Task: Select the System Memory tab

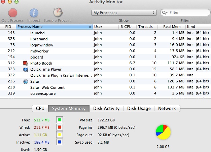Action: tap(69, 108)
